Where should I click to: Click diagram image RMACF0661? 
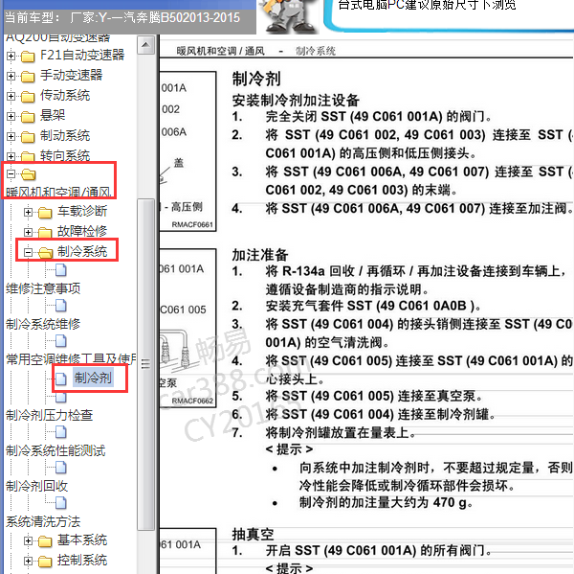[x=188, y=151]
